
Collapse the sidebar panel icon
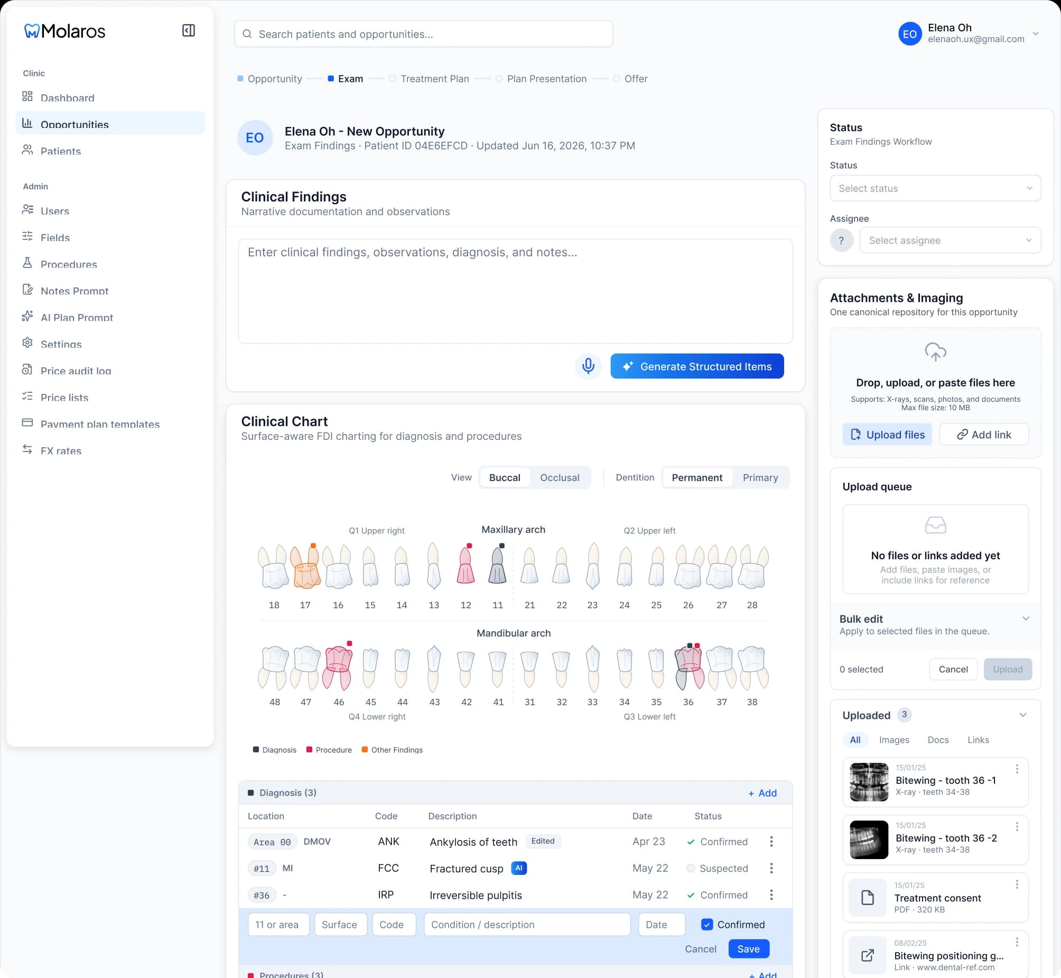coord(188,31)
